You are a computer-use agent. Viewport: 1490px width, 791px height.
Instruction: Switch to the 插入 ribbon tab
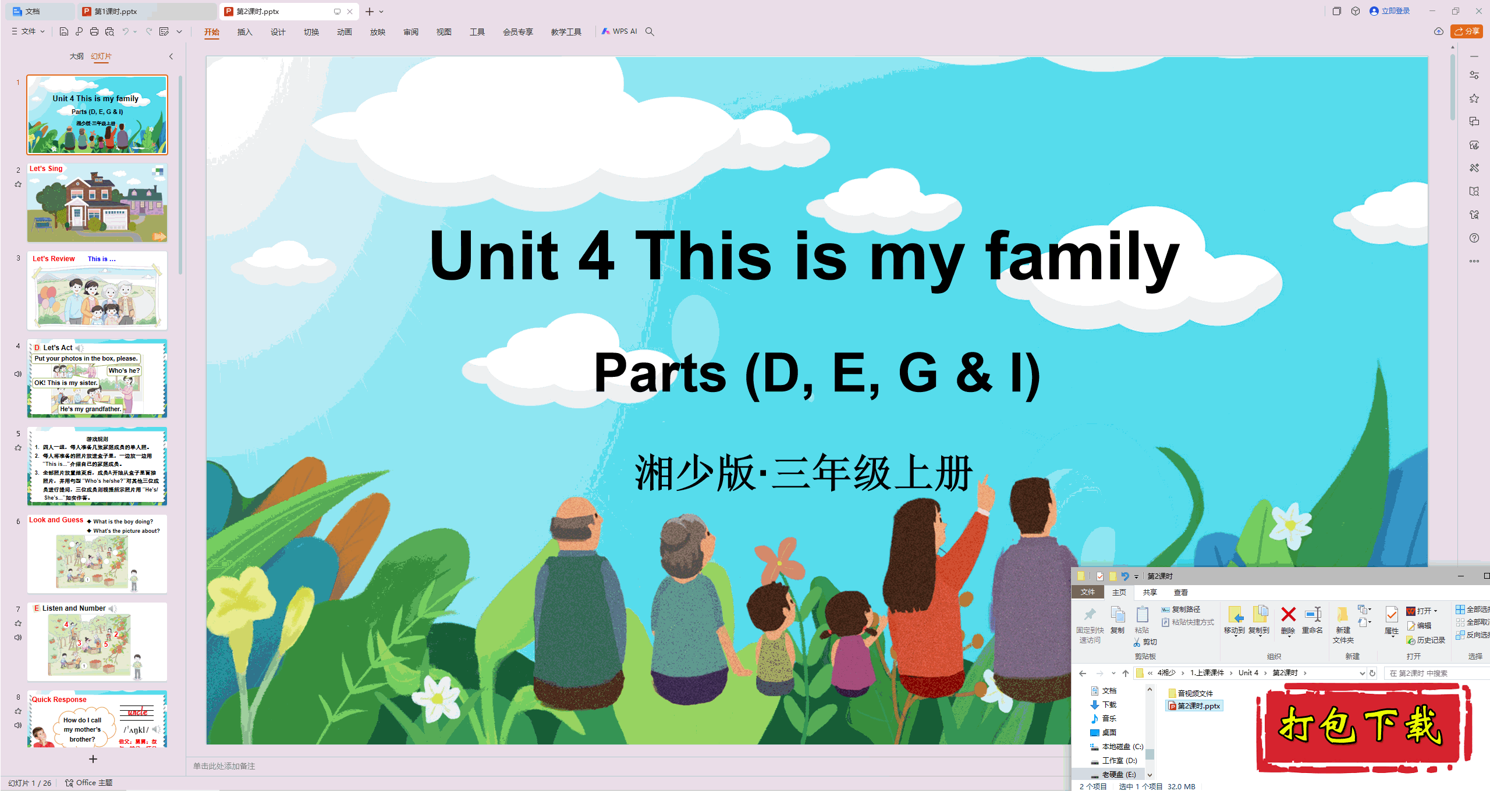tap(244, 32)
